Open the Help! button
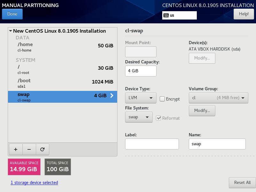The height and width of the screenshot is (192, 256). [244, 14]
